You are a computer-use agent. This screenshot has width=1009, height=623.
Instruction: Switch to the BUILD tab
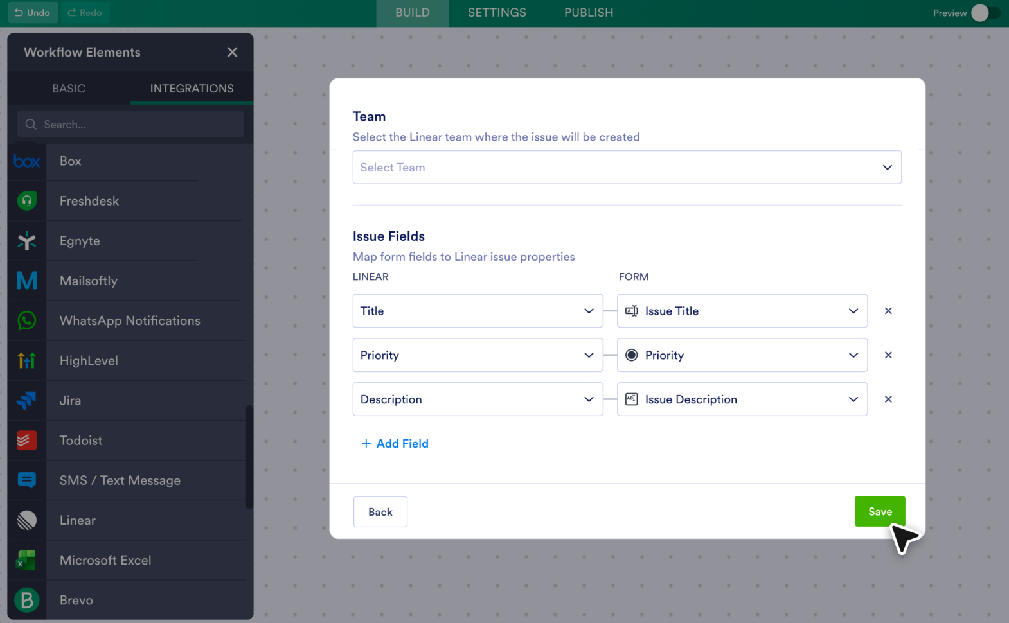point(413,13)
